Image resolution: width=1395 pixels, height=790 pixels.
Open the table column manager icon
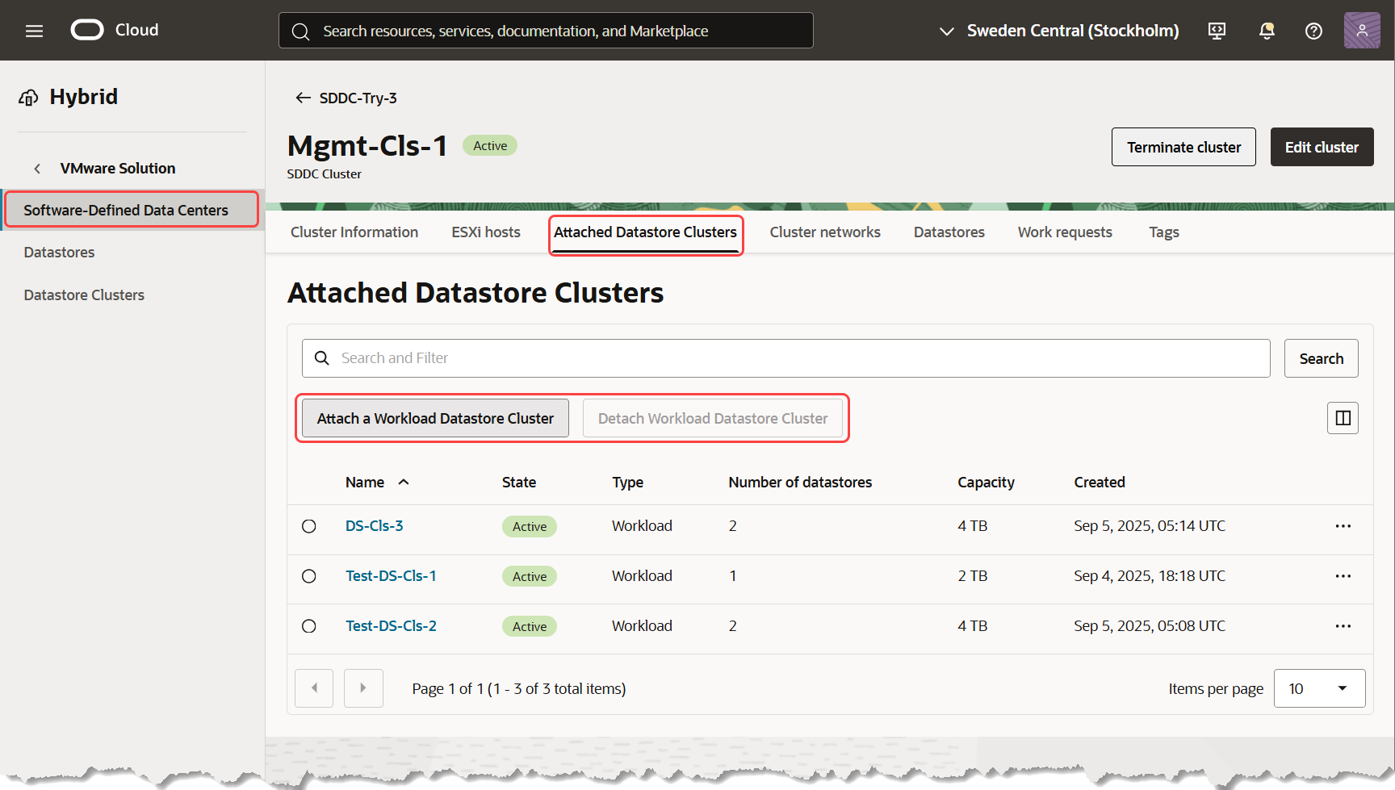pyautogui.click(x=1343, y=418)
